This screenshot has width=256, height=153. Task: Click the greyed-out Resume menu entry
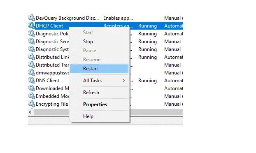coord(99,60)
